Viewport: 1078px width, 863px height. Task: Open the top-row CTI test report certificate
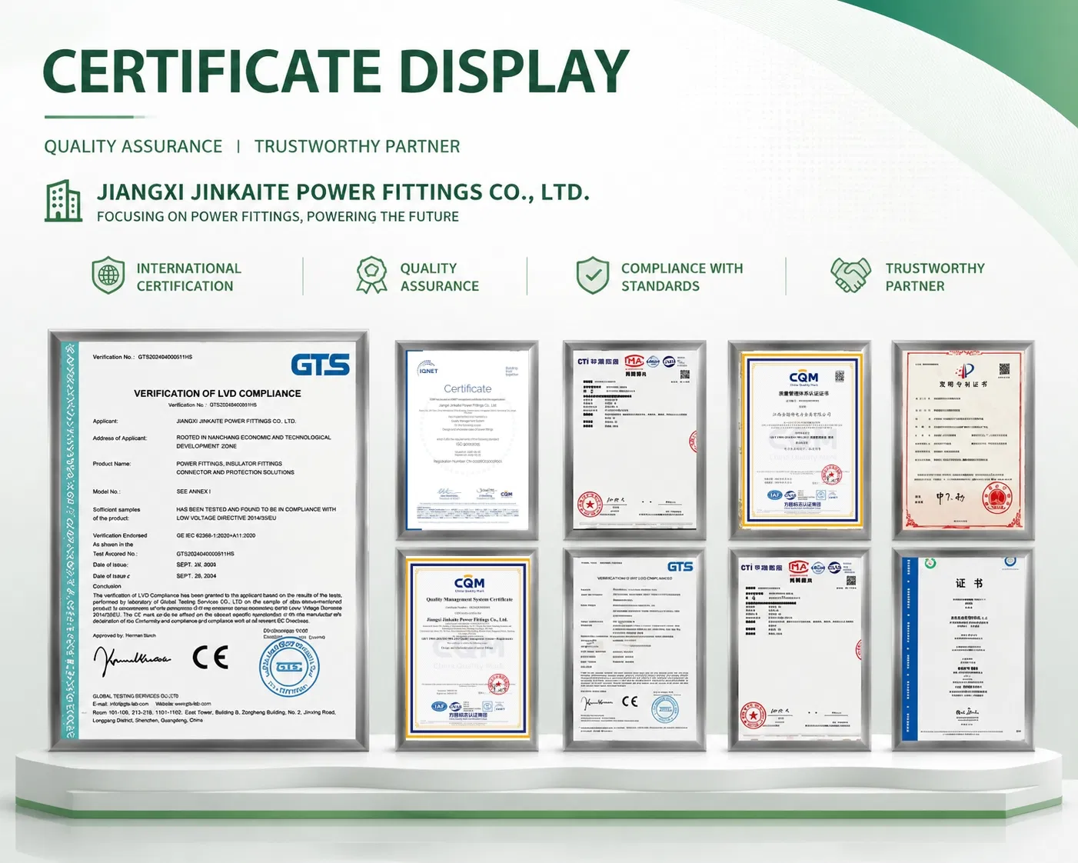coord(634,441)
